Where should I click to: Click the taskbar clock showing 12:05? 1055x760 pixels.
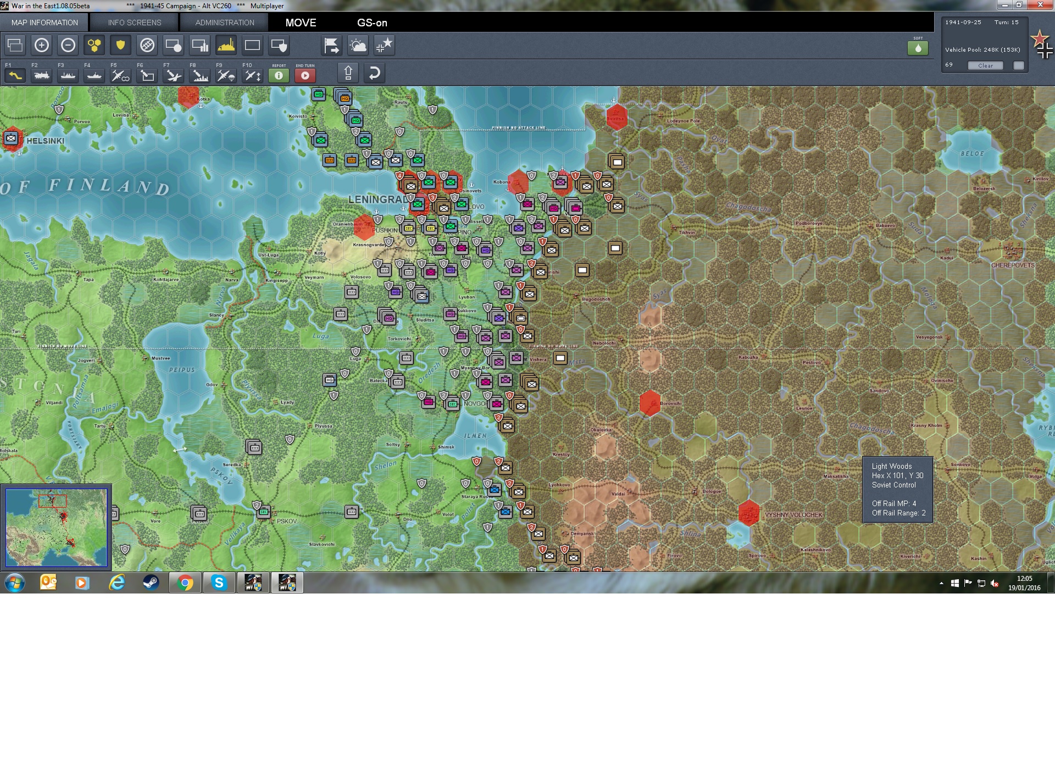1024,583
